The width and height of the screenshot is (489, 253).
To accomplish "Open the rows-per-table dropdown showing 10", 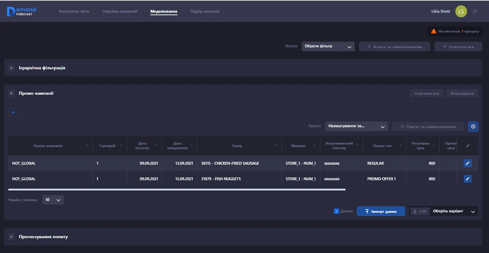I will click(x=53, y=200).
